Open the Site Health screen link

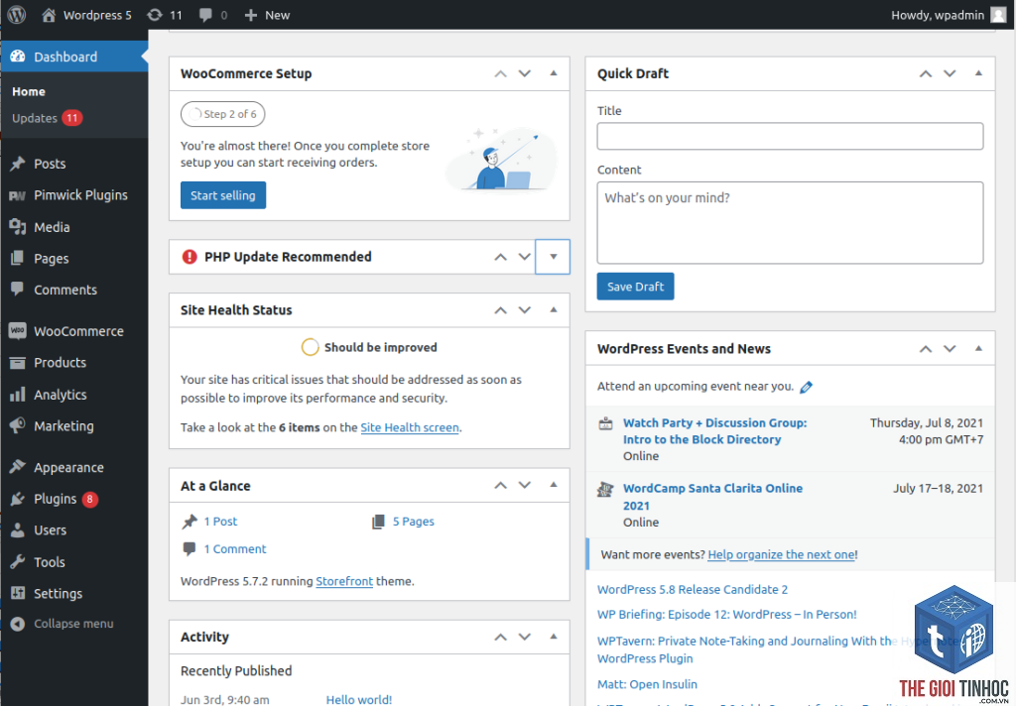pyautogui.click(x=410, y=427)
